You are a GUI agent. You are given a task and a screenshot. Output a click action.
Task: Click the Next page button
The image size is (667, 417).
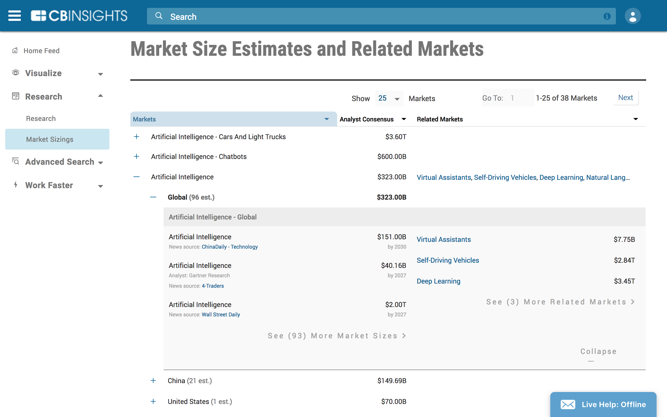[625, 98]
